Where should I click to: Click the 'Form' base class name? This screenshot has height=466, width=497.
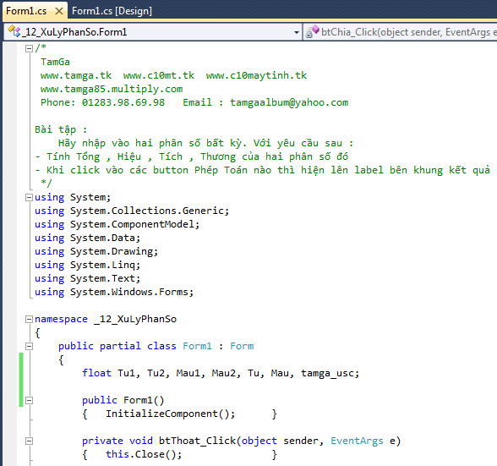coord(242,346)
